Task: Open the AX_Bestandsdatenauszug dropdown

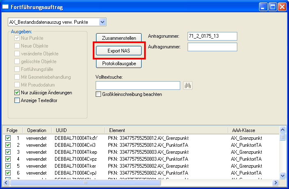Action: point(103,22)
